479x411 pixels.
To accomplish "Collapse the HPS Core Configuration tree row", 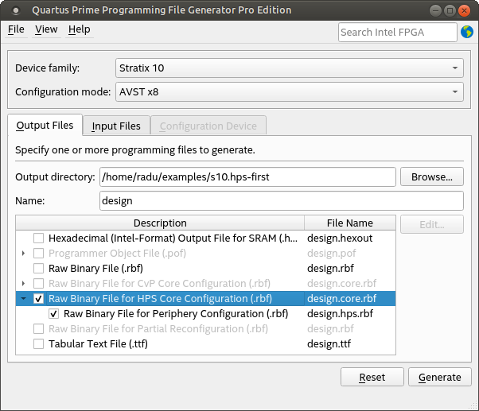I will coord(24,299).
